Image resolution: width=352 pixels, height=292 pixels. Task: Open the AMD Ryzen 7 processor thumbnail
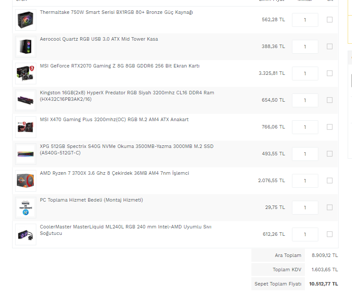pos(25,181)
